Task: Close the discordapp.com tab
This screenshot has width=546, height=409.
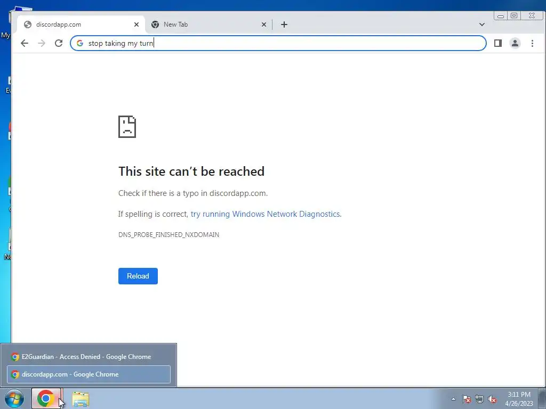Action: [x=136, y=24]
